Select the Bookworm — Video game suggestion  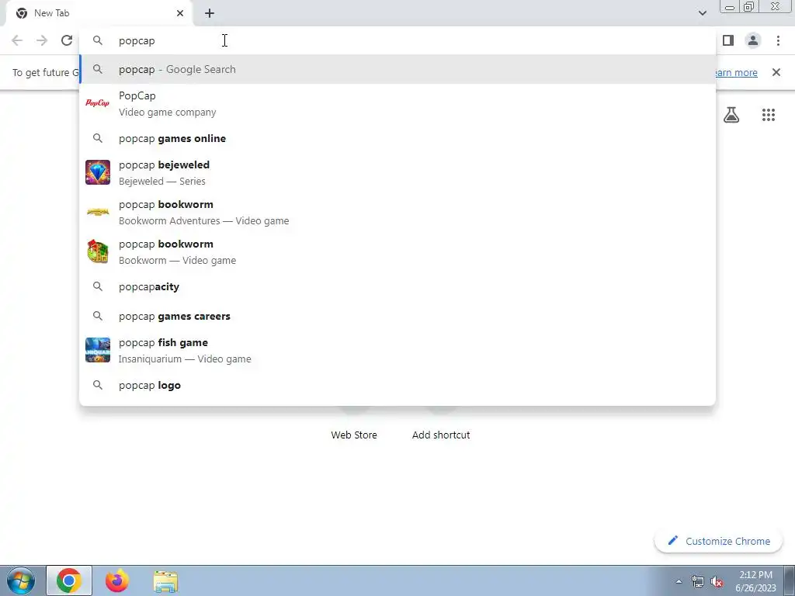(x=397, y=251)
